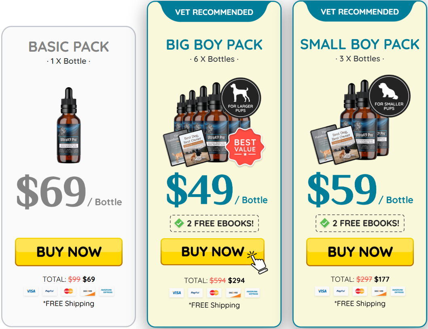Image resolution: width=428 pixels, height=329 pixels.
Task: Click green checkmark beside Small Boy free ebooks
Action: pyautogui.click(x=324, y=223)
